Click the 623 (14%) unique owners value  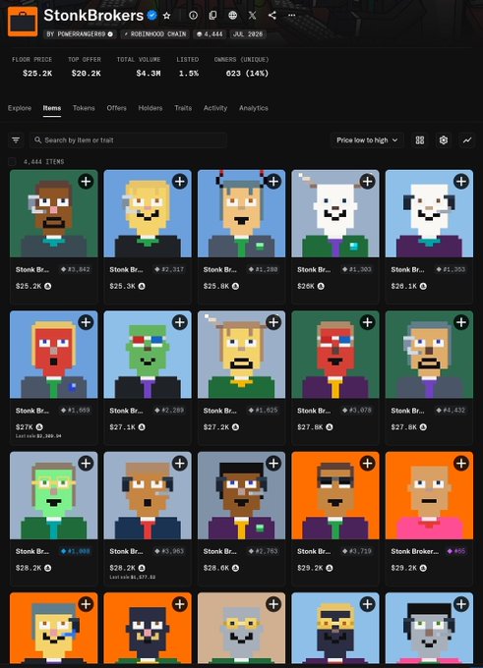tap(247, 74)
